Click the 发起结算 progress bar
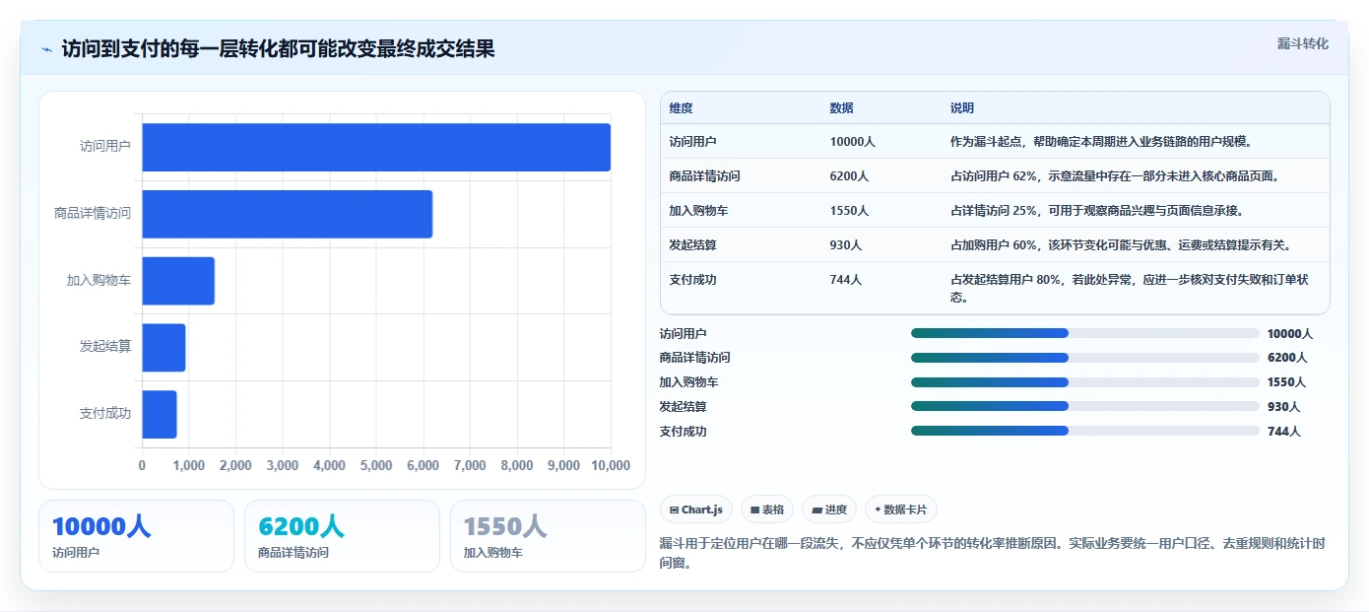Image resolution: width=1369 pixels, height=612 pixels. coord(1085,406)
